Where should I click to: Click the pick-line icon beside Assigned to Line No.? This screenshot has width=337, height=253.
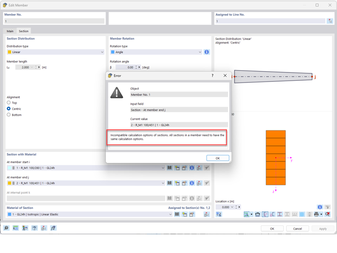pyautogui.click(x=330, y=21)
